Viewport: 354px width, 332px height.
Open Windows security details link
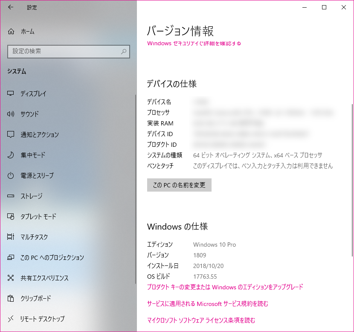pyautogui.click(x=194, y=43)
